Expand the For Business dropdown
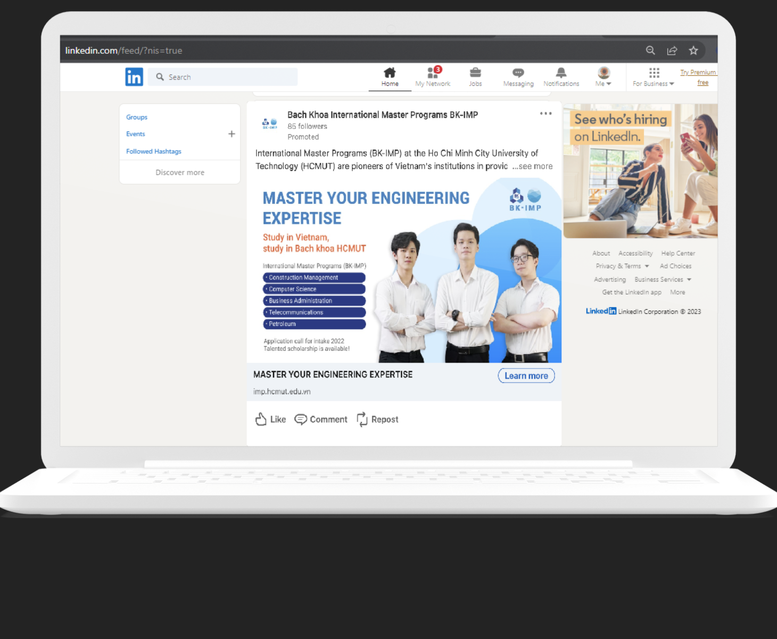 pos(654,77)
